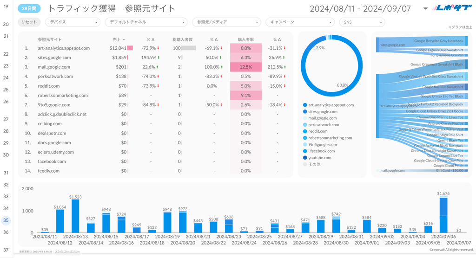The height and width of the screenshot is (258, 476).
Task: Open the date range picker arrow
Action: coord(426,9)
